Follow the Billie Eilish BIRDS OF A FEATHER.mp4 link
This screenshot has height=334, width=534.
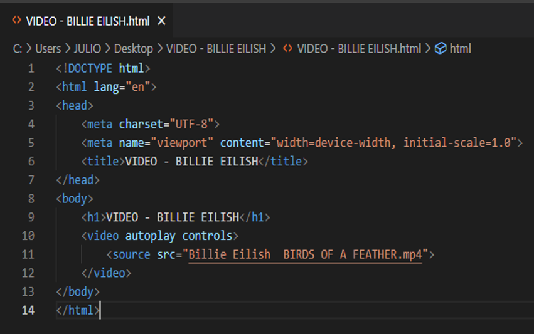coord(305,255)
